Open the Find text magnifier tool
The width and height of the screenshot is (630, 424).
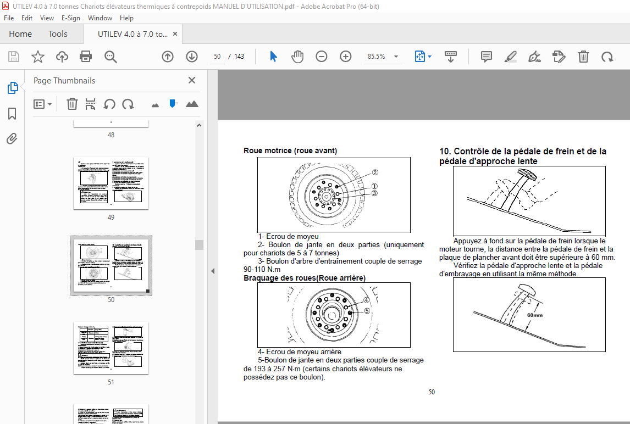(x=110, y=57)
